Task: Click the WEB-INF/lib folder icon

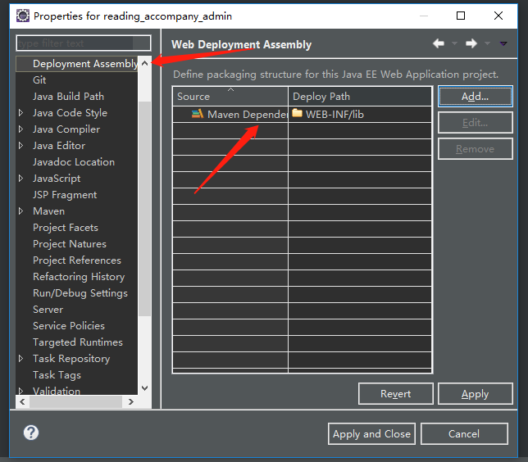Action: click(x=297, y=113)
